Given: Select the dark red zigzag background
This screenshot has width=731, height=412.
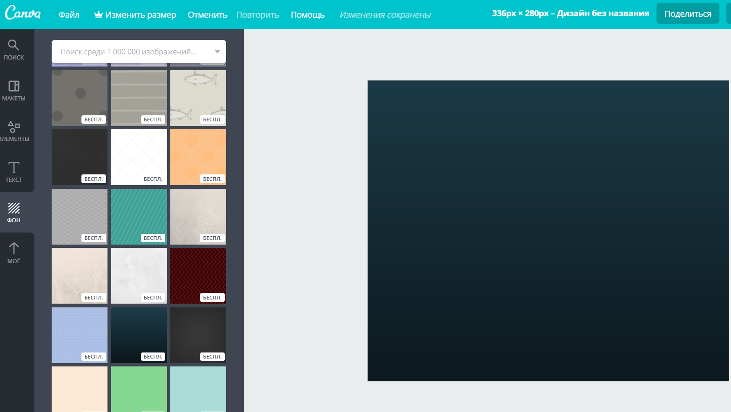Looking at the screenshot, I should coord(198,275).
